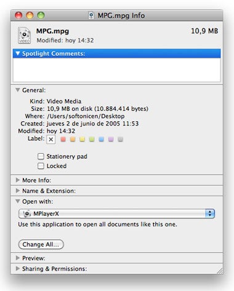The image size is (234, 291).
Task: Set the purple label color
Action: point(111,139)
